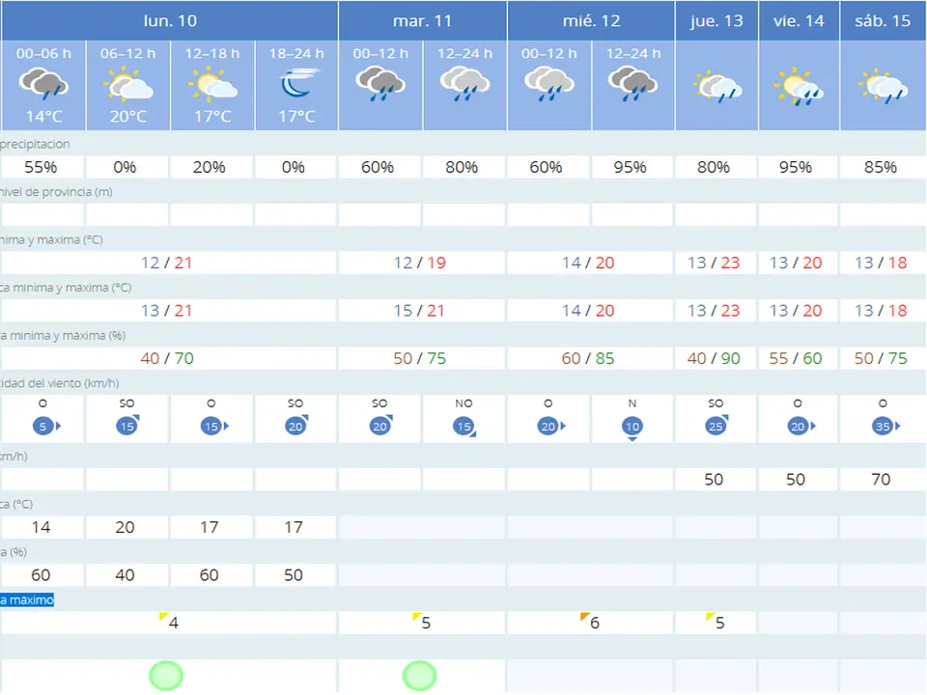Select the rain icon for mié. 00–12 h
The height and width of the screenshot is (695, 927).
tap(549, 84)
